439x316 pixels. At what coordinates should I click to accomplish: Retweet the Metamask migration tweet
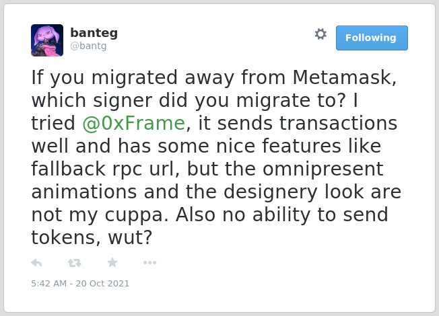[x=75, y=263]
